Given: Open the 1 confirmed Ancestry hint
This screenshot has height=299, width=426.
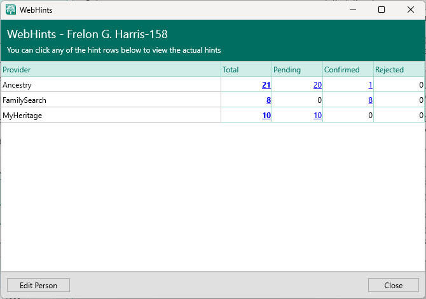Looking at the screenshot, I should pyautogui.click(x=370, y=84).
